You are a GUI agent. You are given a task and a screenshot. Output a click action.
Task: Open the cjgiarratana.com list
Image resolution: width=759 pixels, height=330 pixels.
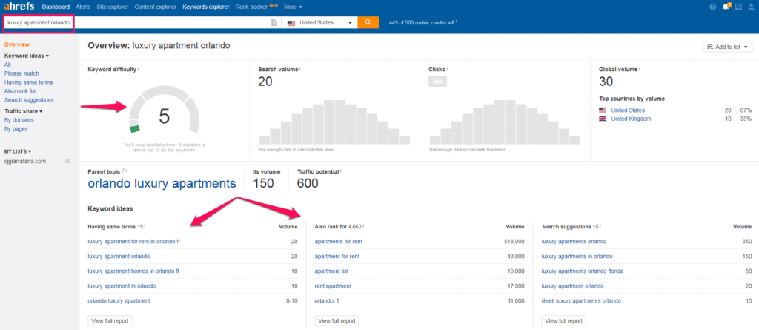click(x=25, y=162)
